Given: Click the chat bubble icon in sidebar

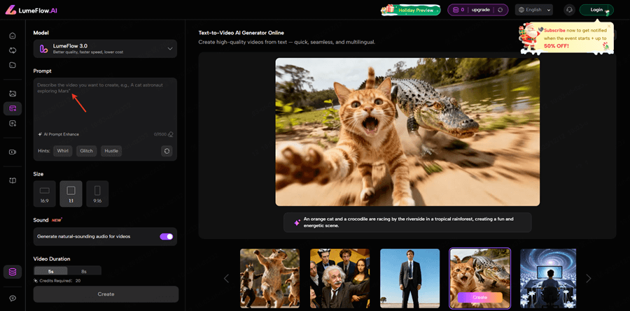Looking at the screenshot, I should [x=13, y=298].
